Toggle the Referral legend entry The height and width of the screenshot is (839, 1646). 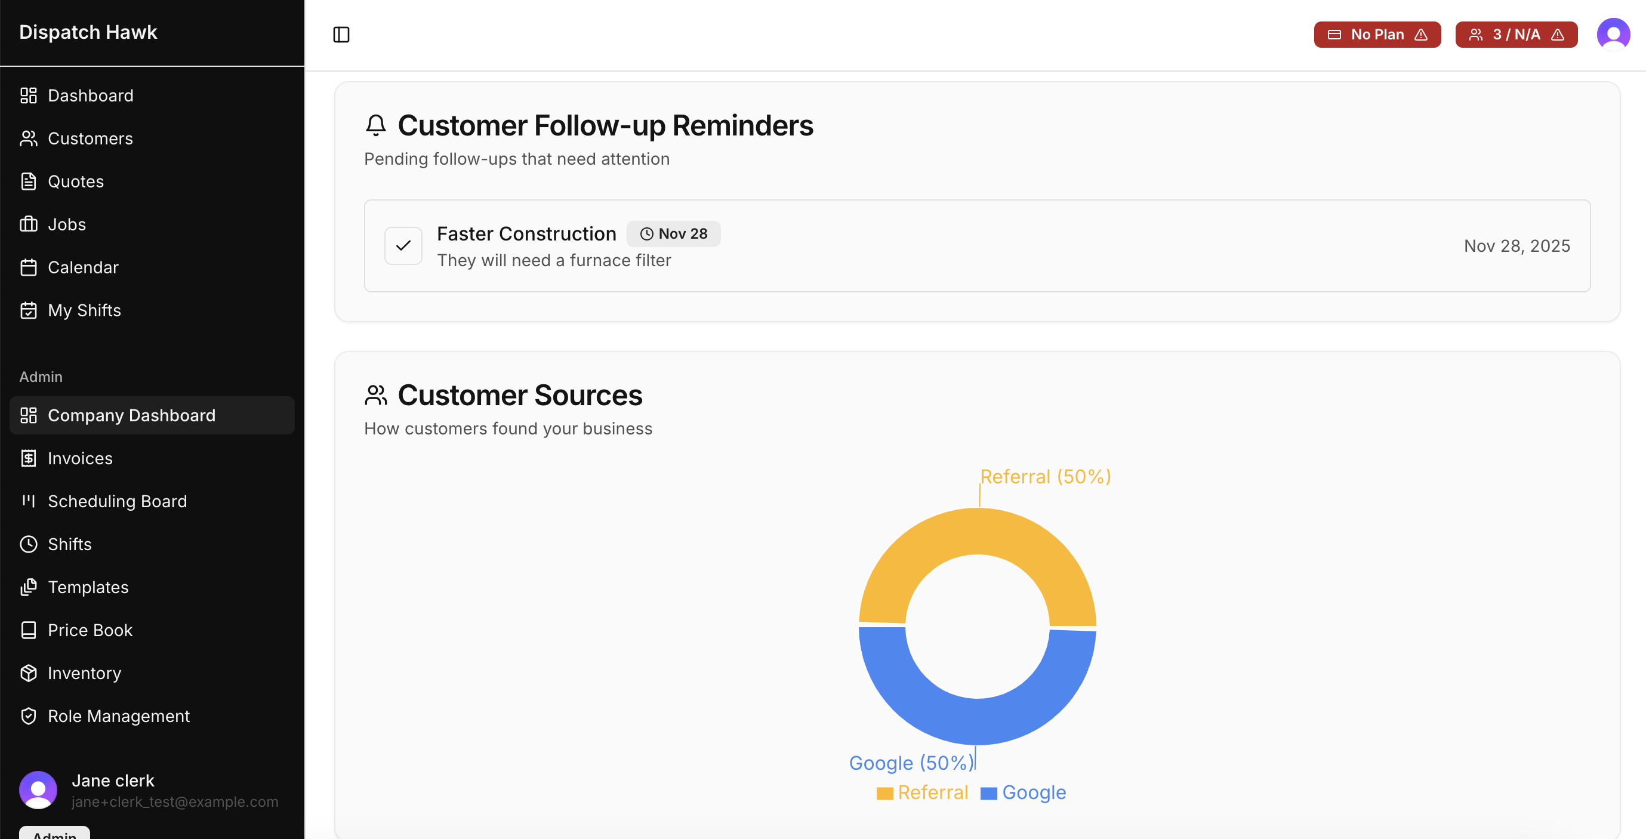[x=922, y=792]
